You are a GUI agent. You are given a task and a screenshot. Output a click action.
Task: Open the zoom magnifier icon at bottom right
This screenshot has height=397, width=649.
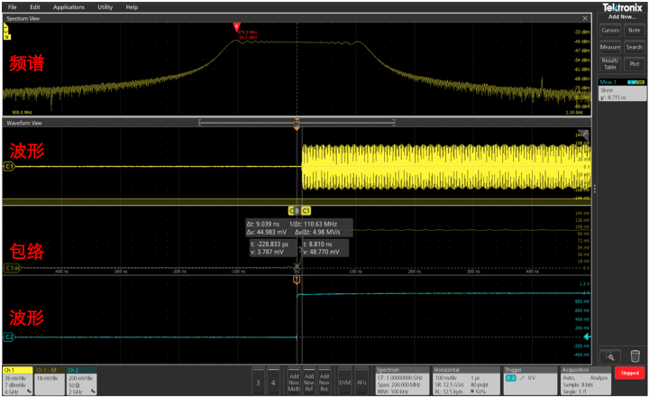(x=610, y=356)
